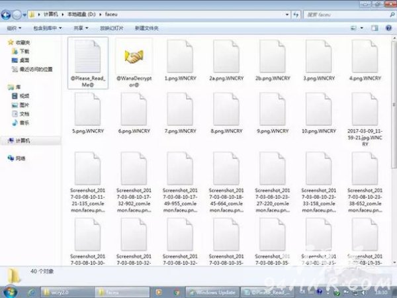Click the search magnifier icon
The height and width of the screenshot is (298, 397).
(392, 15)
